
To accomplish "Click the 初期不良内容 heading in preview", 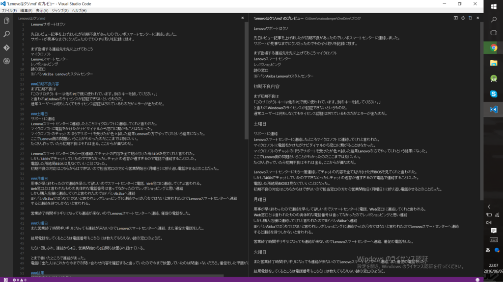I will point(267,86).
